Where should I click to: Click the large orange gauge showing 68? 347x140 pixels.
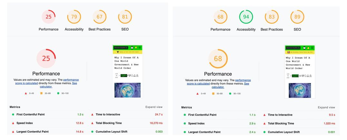(x=218, y=58)
